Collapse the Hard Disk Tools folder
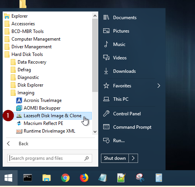This screenshot has width=195, height=187. (47, 54)
